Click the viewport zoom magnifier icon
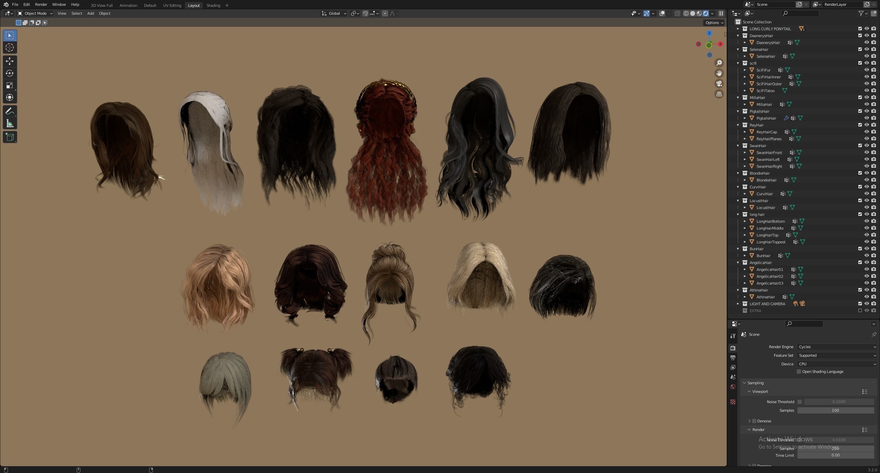Viewport: 880px width, 473px height. (719, 63)
